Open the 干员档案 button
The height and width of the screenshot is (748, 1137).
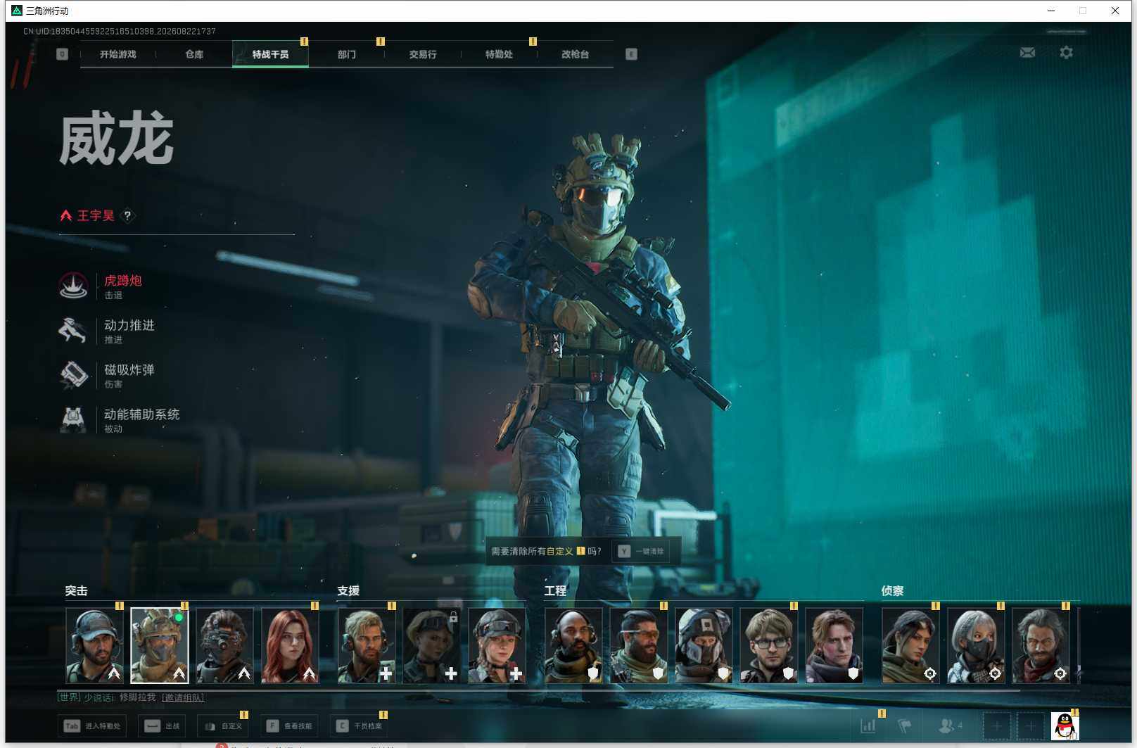point(360,725)
